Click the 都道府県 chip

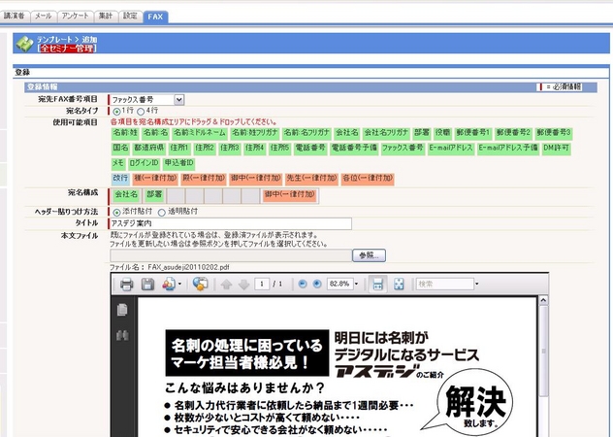[148, 149]
